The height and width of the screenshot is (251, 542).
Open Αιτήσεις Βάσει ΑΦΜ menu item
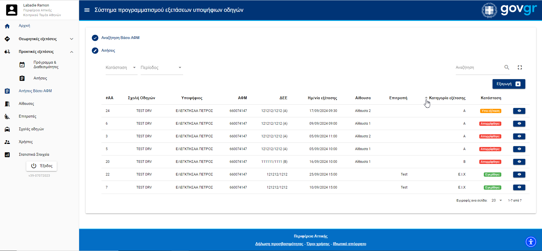[35, 91]
